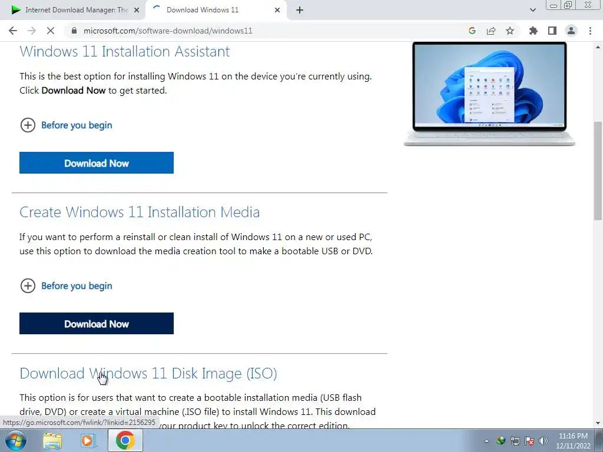Click Windows 11 Installation Assistant heading
The image size is (603, 452).
click(x=125, y=52)
